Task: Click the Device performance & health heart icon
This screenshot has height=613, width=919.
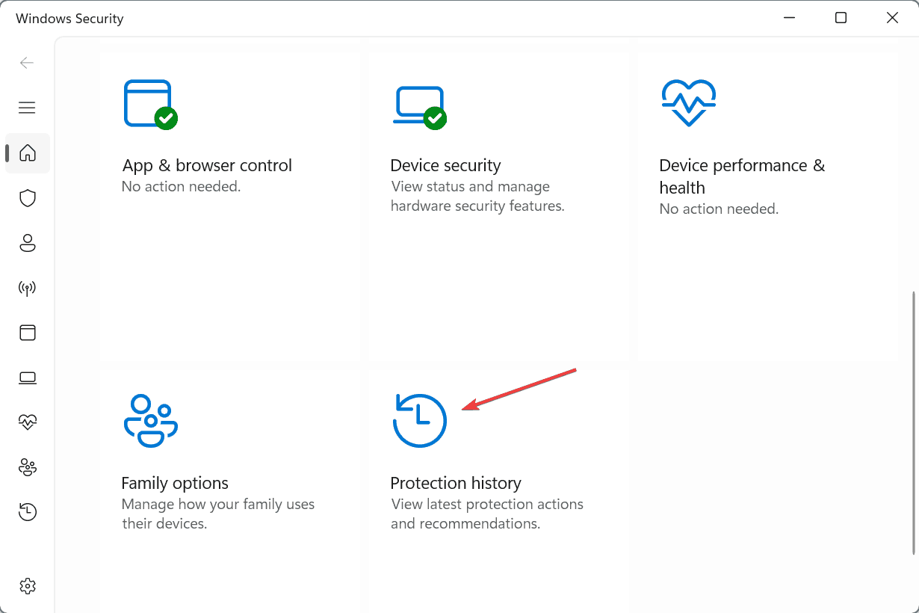Action: tap(689, 104)
